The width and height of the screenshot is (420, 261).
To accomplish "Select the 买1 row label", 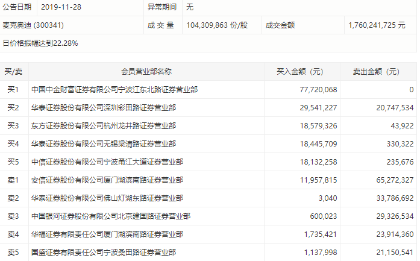I will point(13,89).
